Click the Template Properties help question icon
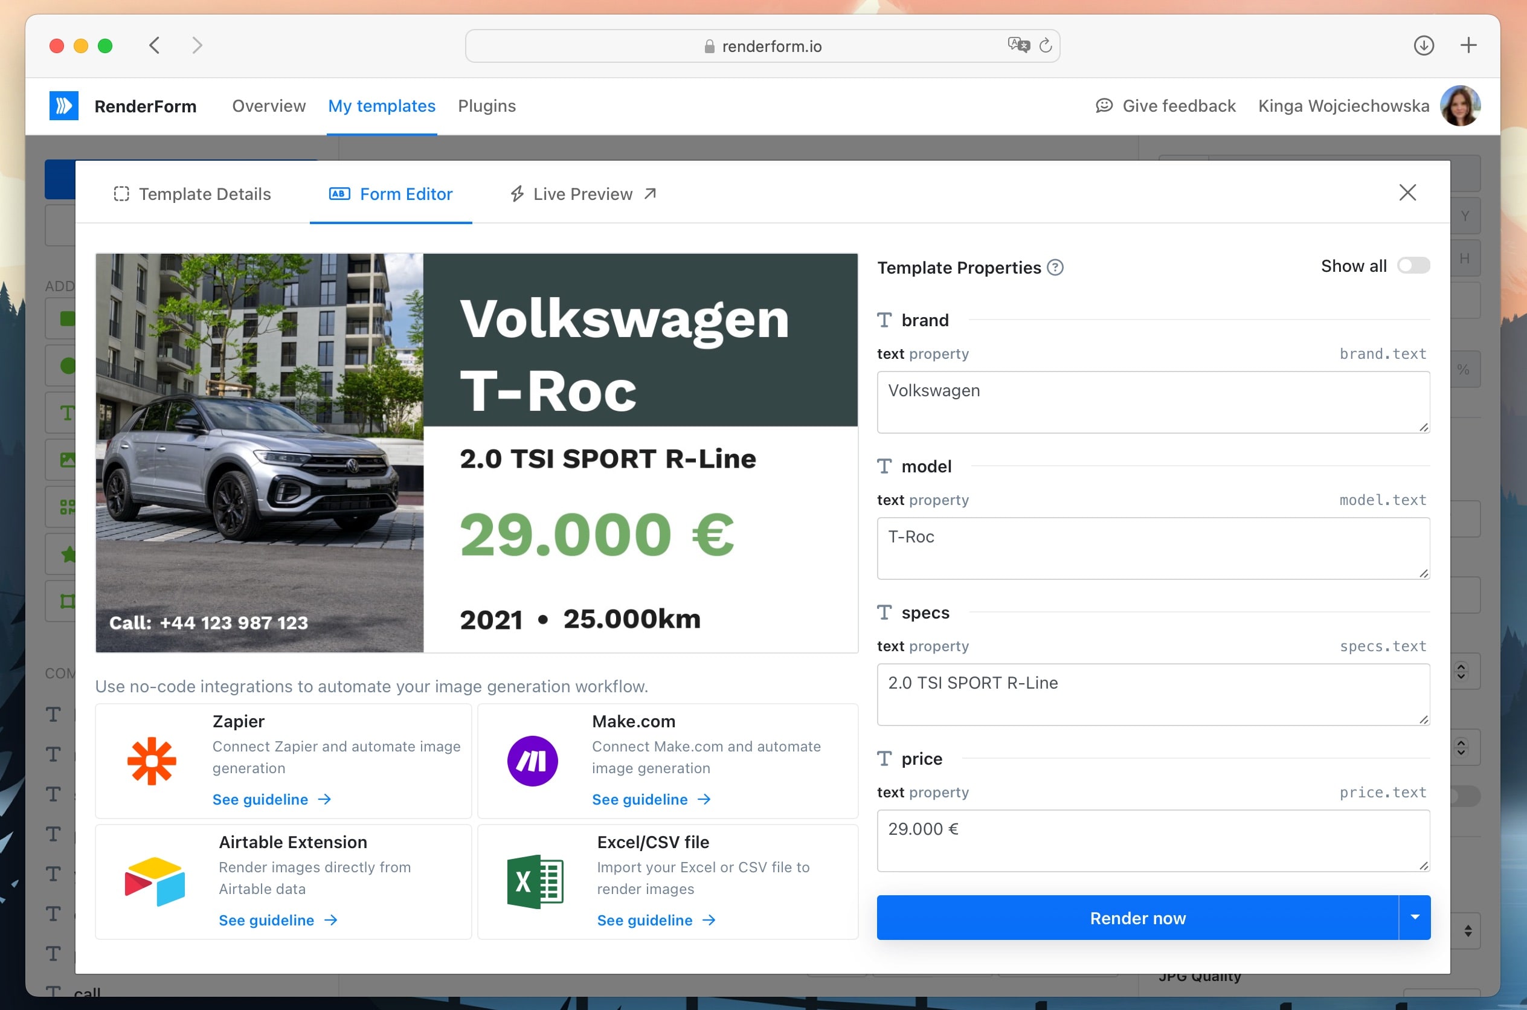 (1055, 268)
